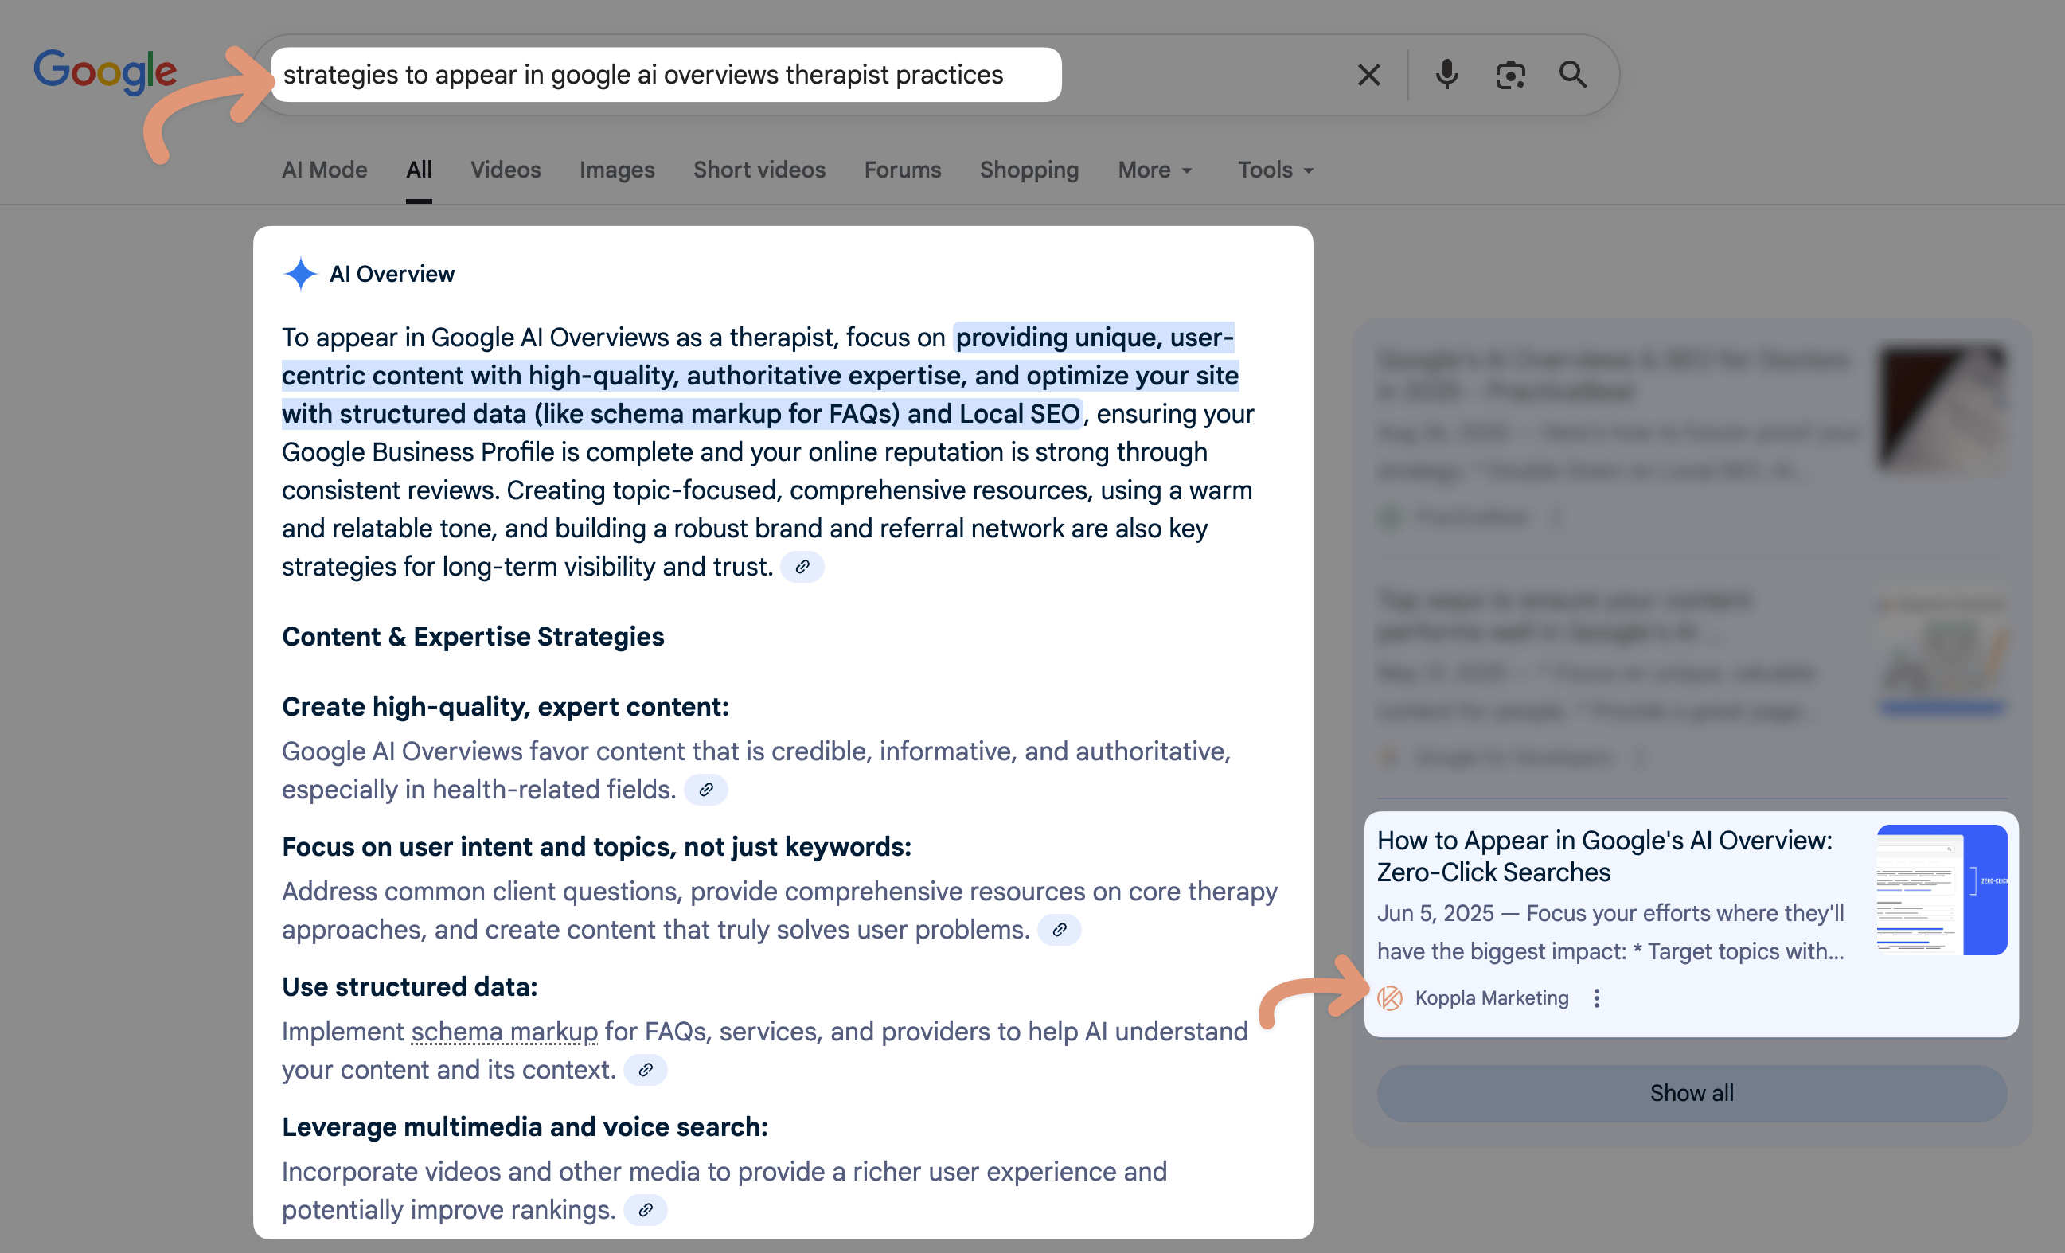
Task: Open Google Lens image search icon
Action: point(1509,75)
